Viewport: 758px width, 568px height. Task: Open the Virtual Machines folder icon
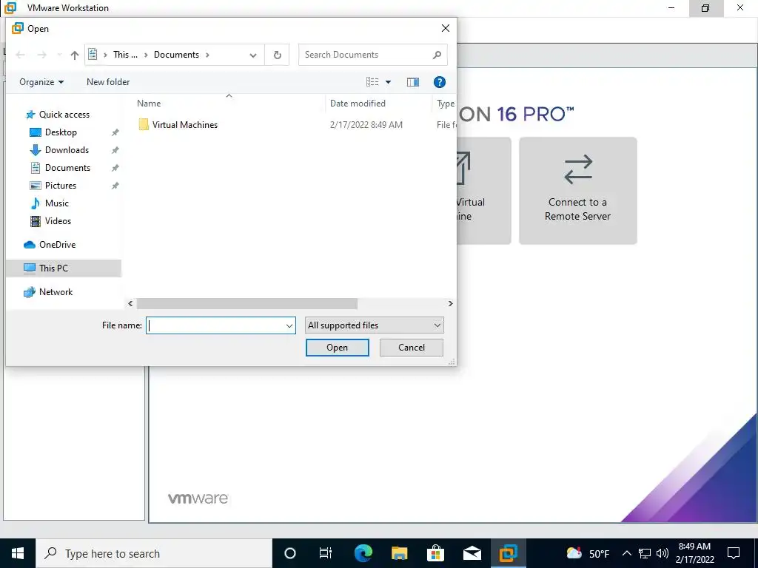coord(144,124)
